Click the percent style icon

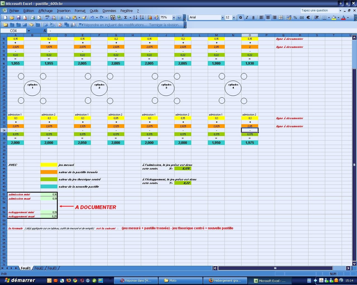(x=295, y=18)
